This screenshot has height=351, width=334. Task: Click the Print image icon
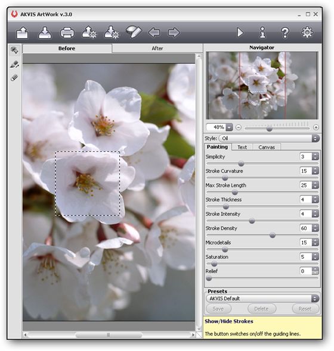(67, 33)
